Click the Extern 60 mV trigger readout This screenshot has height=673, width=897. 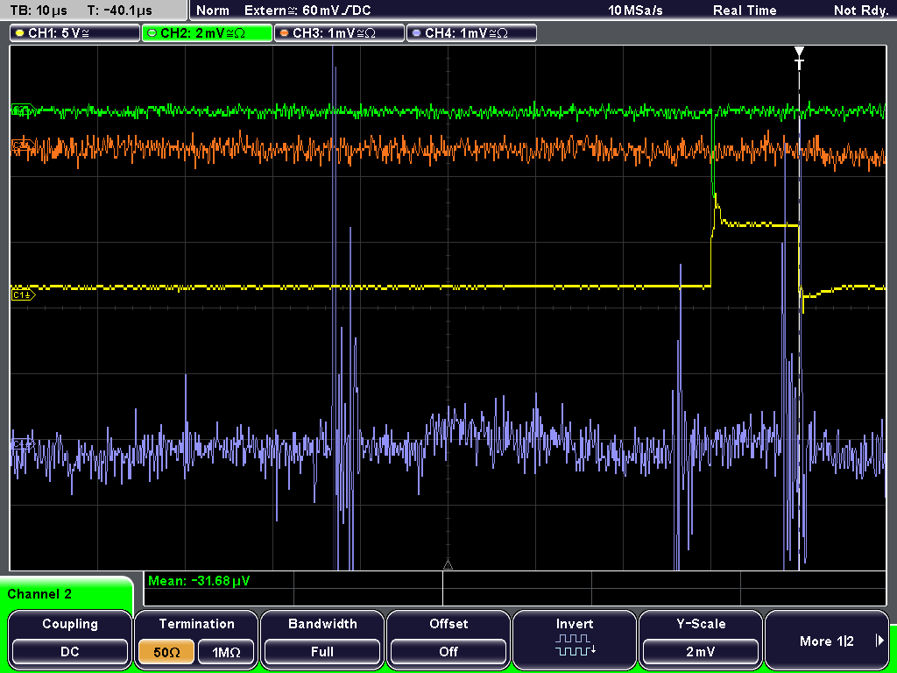(307, 11)
